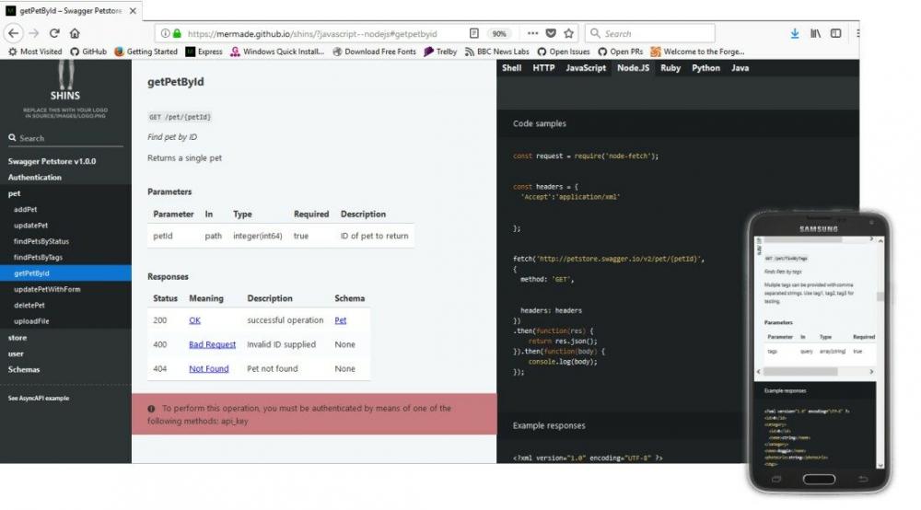Open the downloads arrow icon
921x510 pixels.
pyautogui.click(x=794, y=33)
